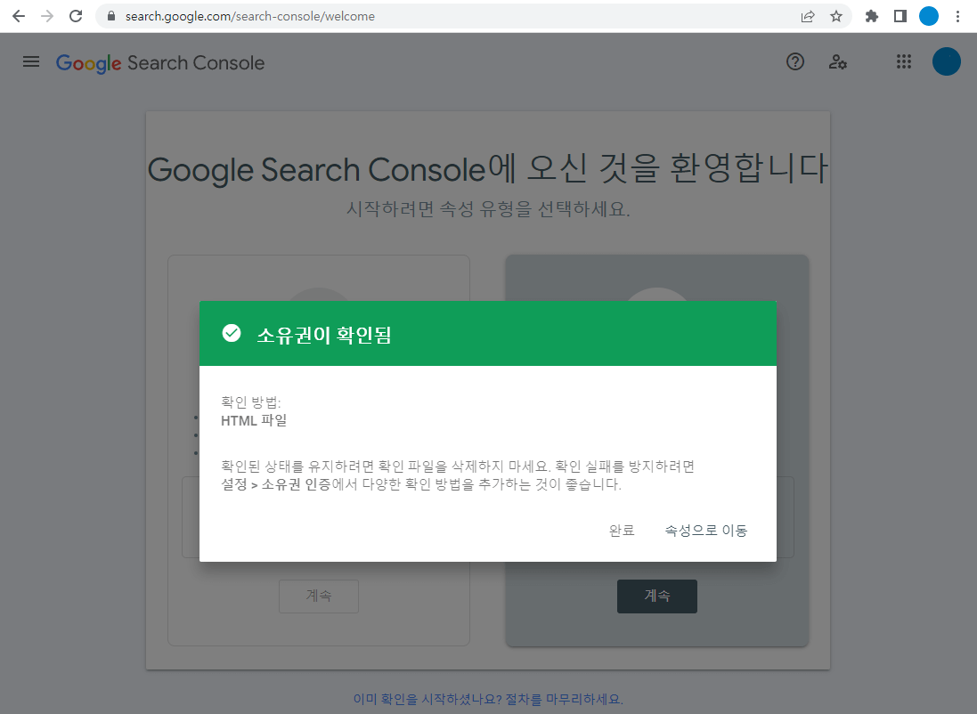Open the users and permissions icon
Viewport: 977px width, 714px height.
pyautogui.click(x=837, y=61)
